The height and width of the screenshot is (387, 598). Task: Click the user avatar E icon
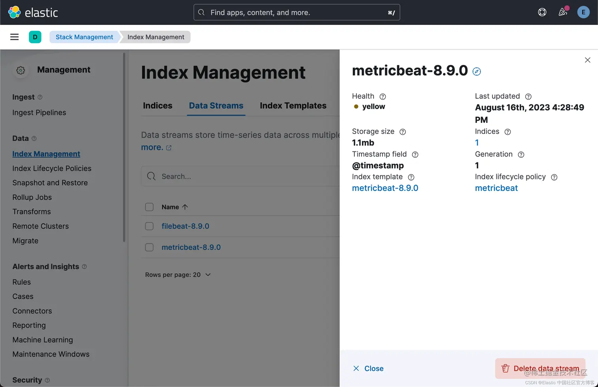(x=583, y=12)
